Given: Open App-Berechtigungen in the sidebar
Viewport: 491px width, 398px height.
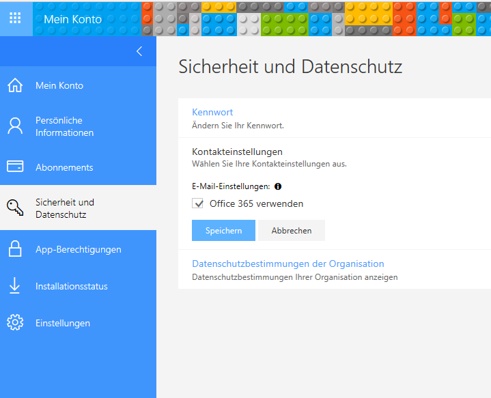Looking at the screenshot, I should 79,249.
